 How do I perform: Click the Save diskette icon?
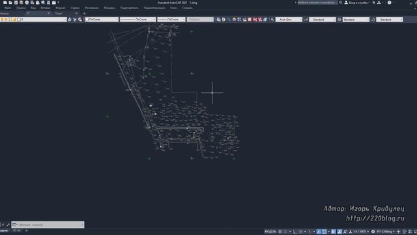point(16,3)
